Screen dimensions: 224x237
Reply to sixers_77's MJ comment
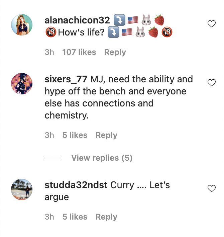pyautogui.click(x=106, y=135)
